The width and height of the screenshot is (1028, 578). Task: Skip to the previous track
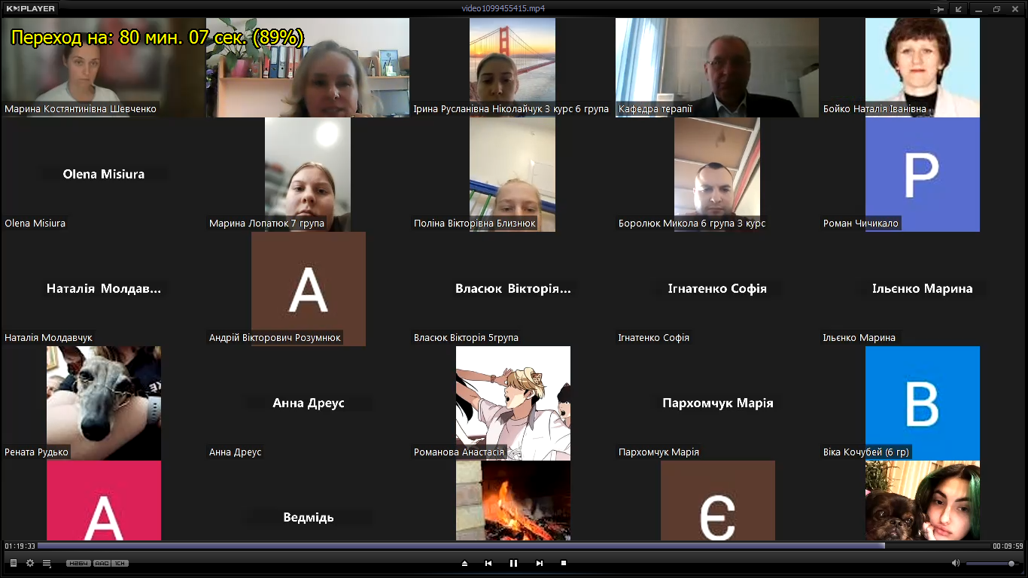point(488,563)
